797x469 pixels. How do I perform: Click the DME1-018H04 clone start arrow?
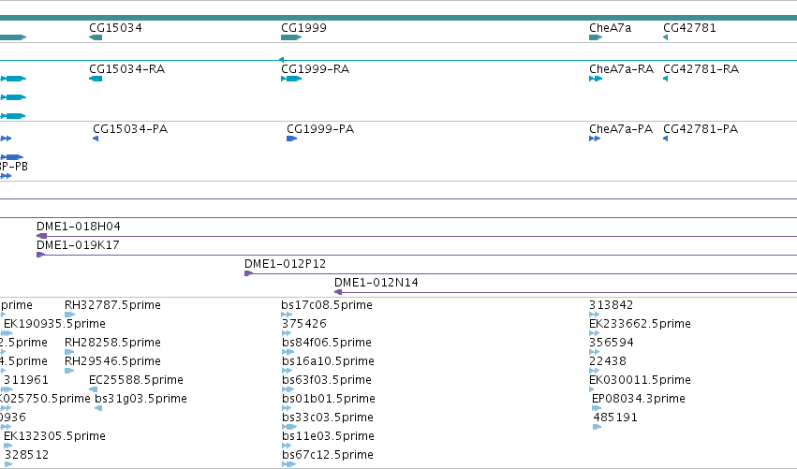click(x=42, y=236)
